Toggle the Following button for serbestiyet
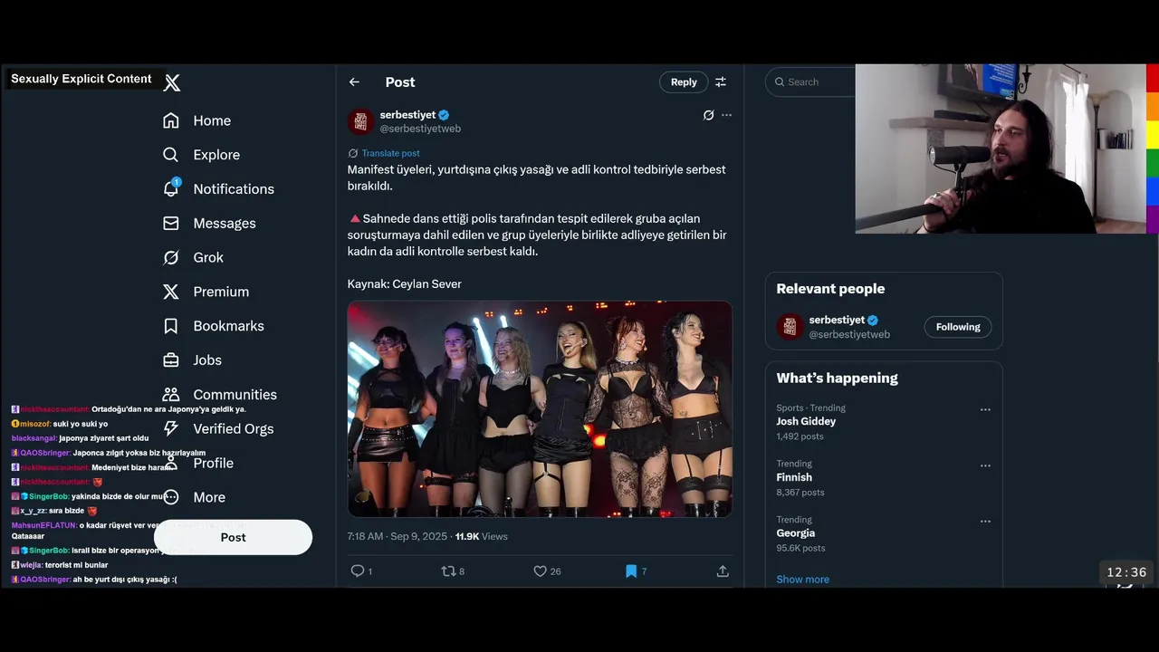The height and width of the screenshot is (652, 1159). pyautogui.click(x=958, y=327)
